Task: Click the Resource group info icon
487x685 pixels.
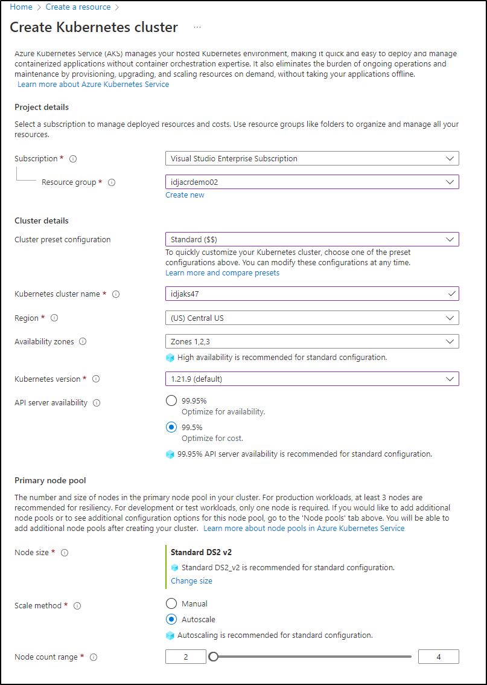Action: [112, 182]
